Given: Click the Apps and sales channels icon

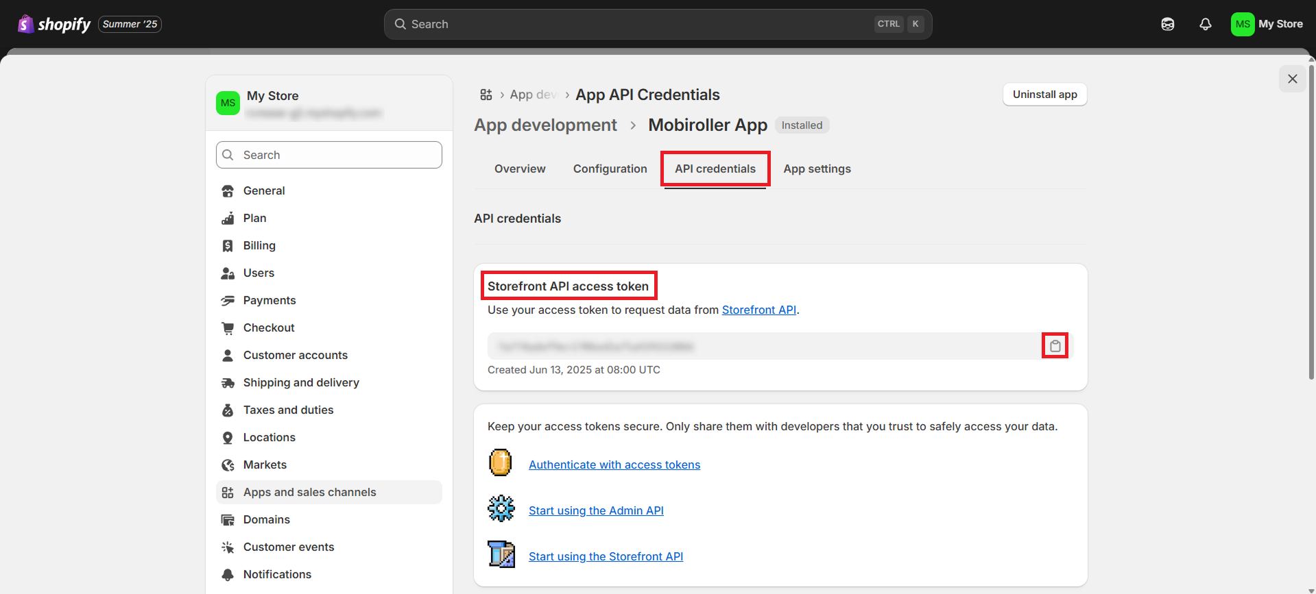Looking at the screenshot, I should click(228, 493).
